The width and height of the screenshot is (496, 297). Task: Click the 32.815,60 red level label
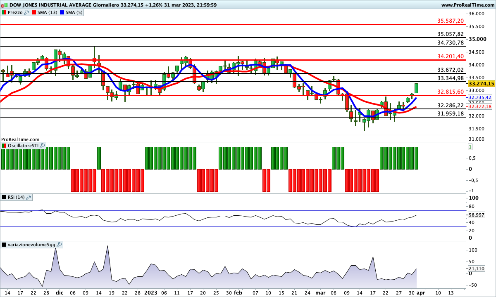(x=451, y=92)
